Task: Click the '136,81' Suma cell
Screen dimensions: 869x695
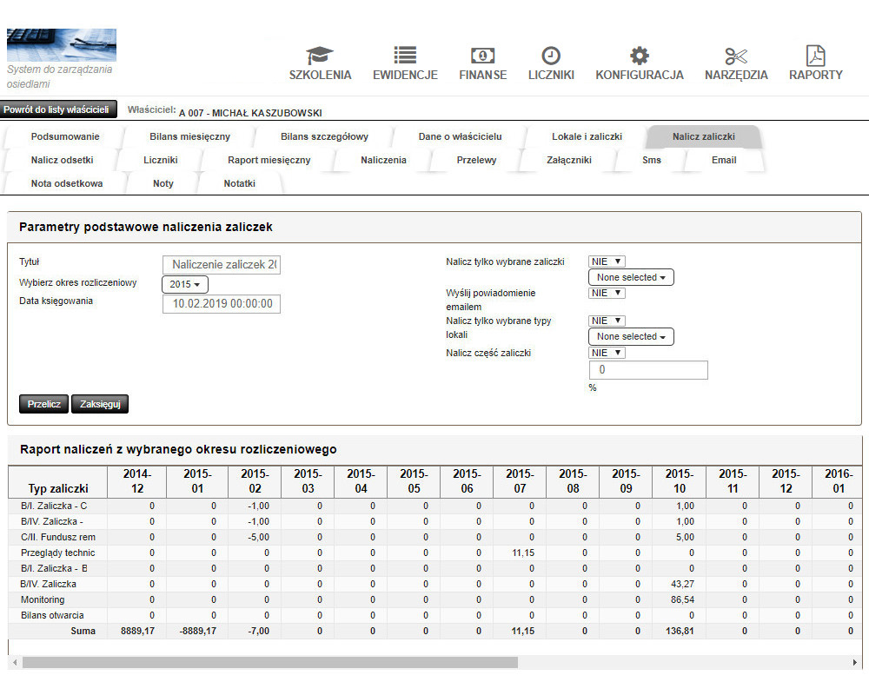Action: point(680,631)
